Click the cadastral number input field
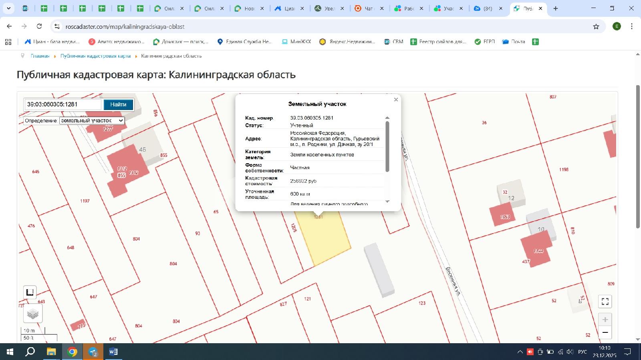The width and height of the screenshot is (641, 360). (63, 104)
